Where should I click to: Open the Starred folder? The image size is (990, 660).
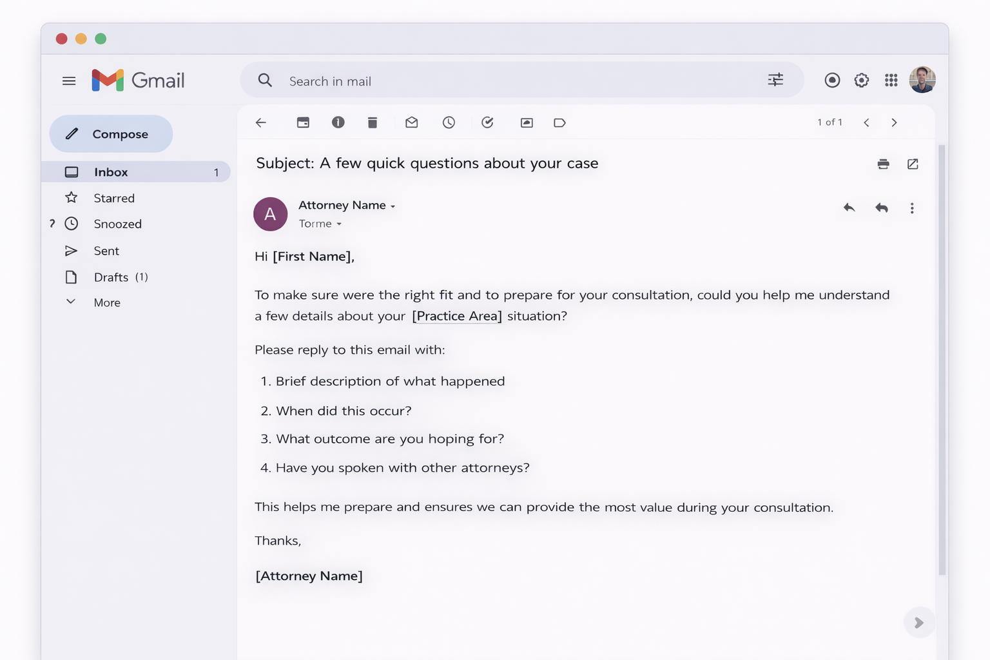114,198
